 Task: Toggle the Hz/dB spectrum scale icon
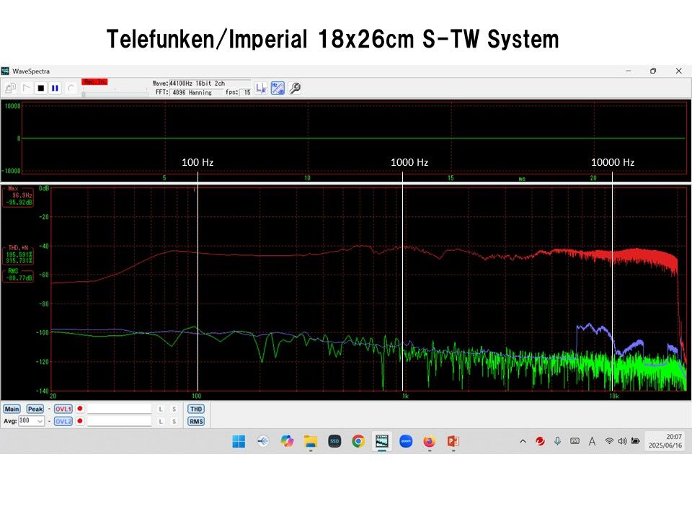278,88
